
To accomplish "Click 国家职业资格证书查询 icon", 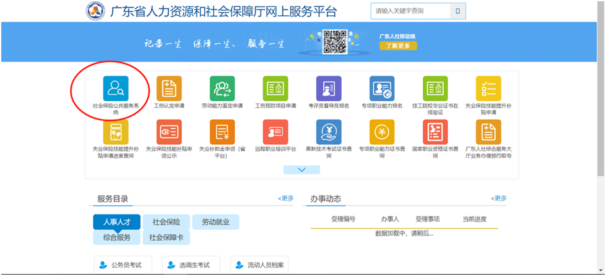I will (435, 132).
